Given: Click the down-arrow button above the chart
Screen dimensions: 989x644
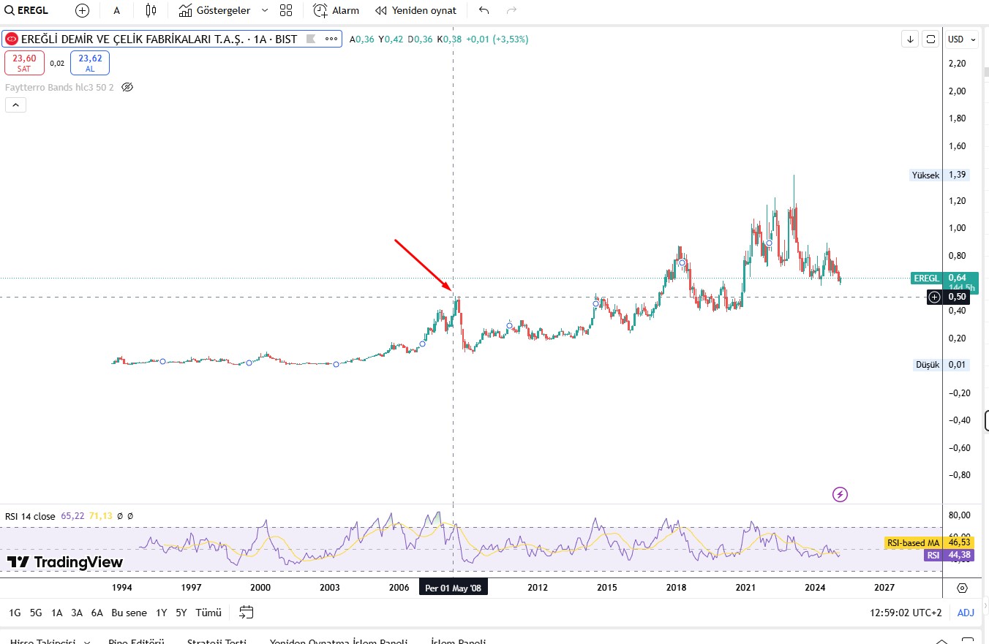Looking at the screenshot, I should tap(910, 39).
